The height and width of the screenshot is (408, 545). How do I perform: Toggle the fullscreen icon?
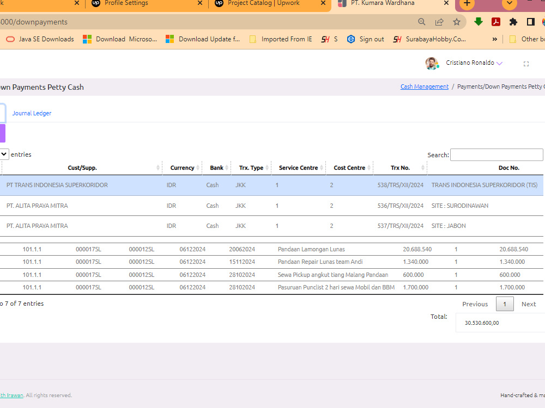pyautogui.click(x=526, y=64)
